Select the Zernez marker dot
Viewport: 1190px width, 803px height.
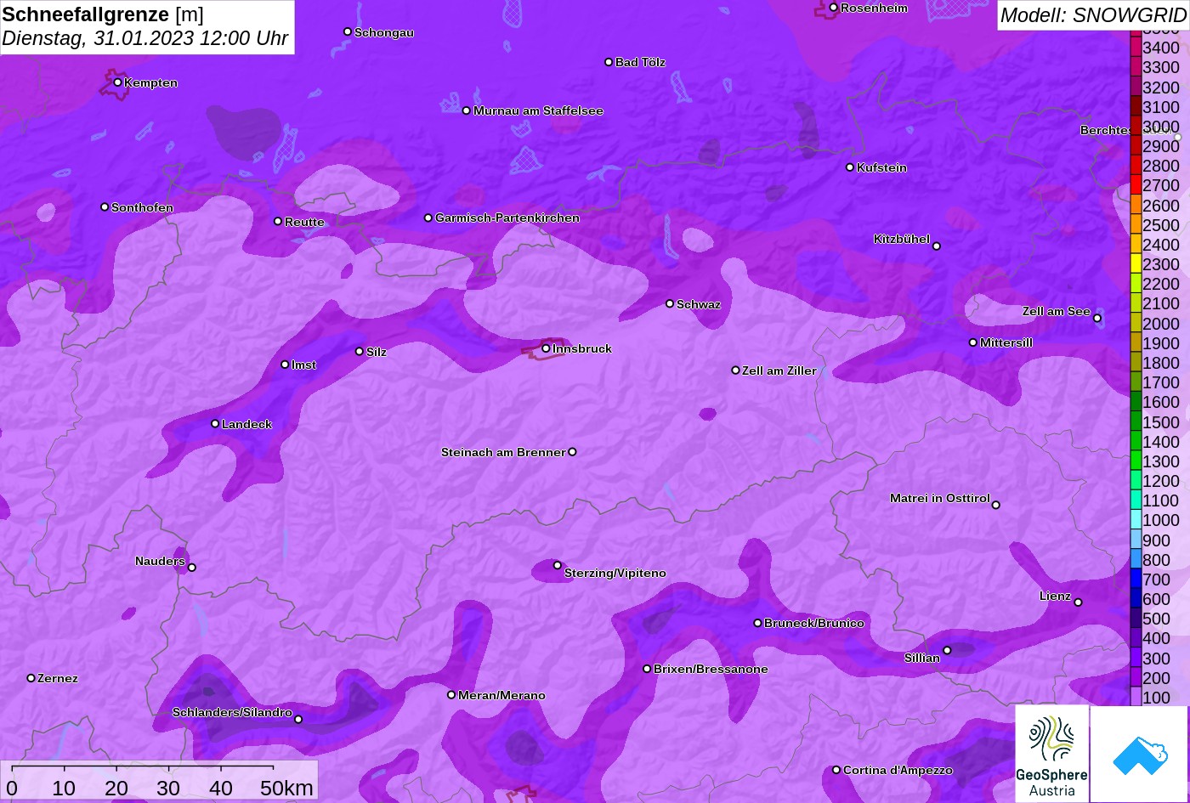click(31, 678)
